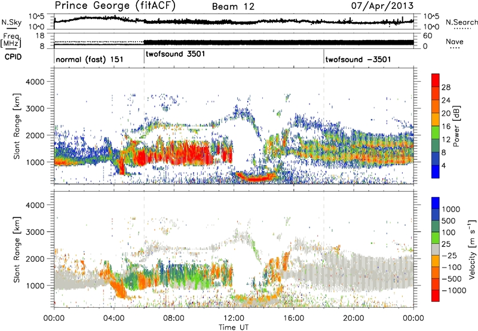Click the 'twofsound -3501' CPID label
This screenshot has height=331, width=478.
(358, 59)
